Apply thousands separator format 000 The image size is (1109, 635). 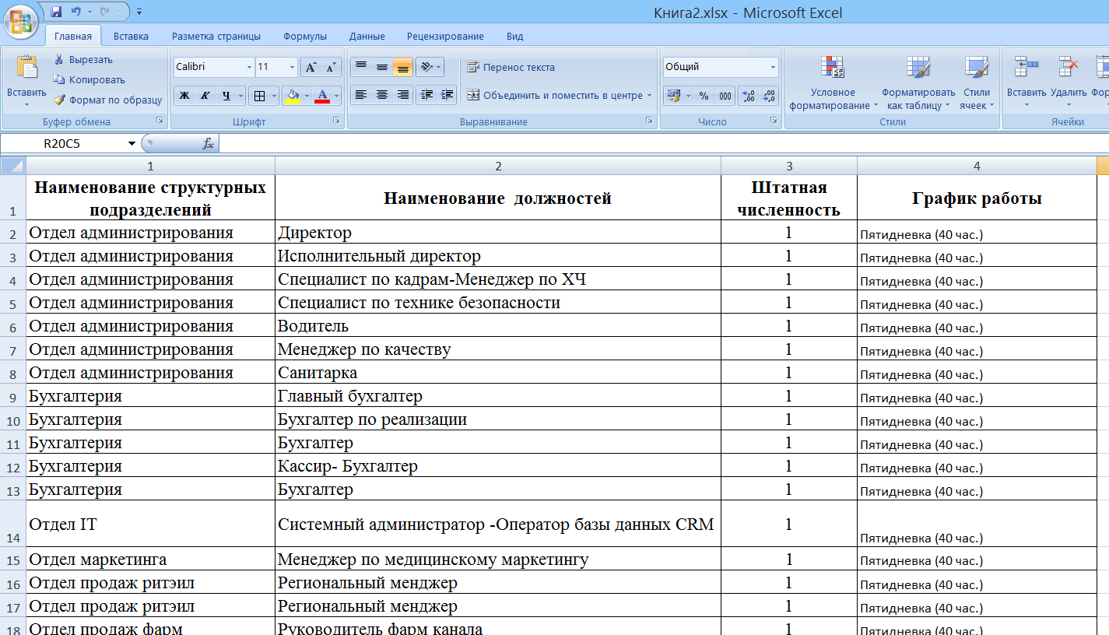[x=725, y=96]
